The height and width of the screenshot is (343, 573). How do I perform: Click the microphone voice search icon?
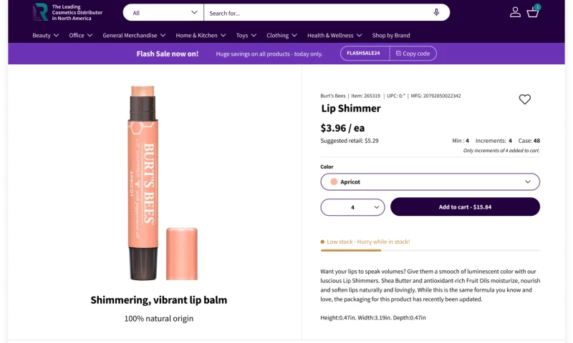pyautogui.click(x=436, y=12)
